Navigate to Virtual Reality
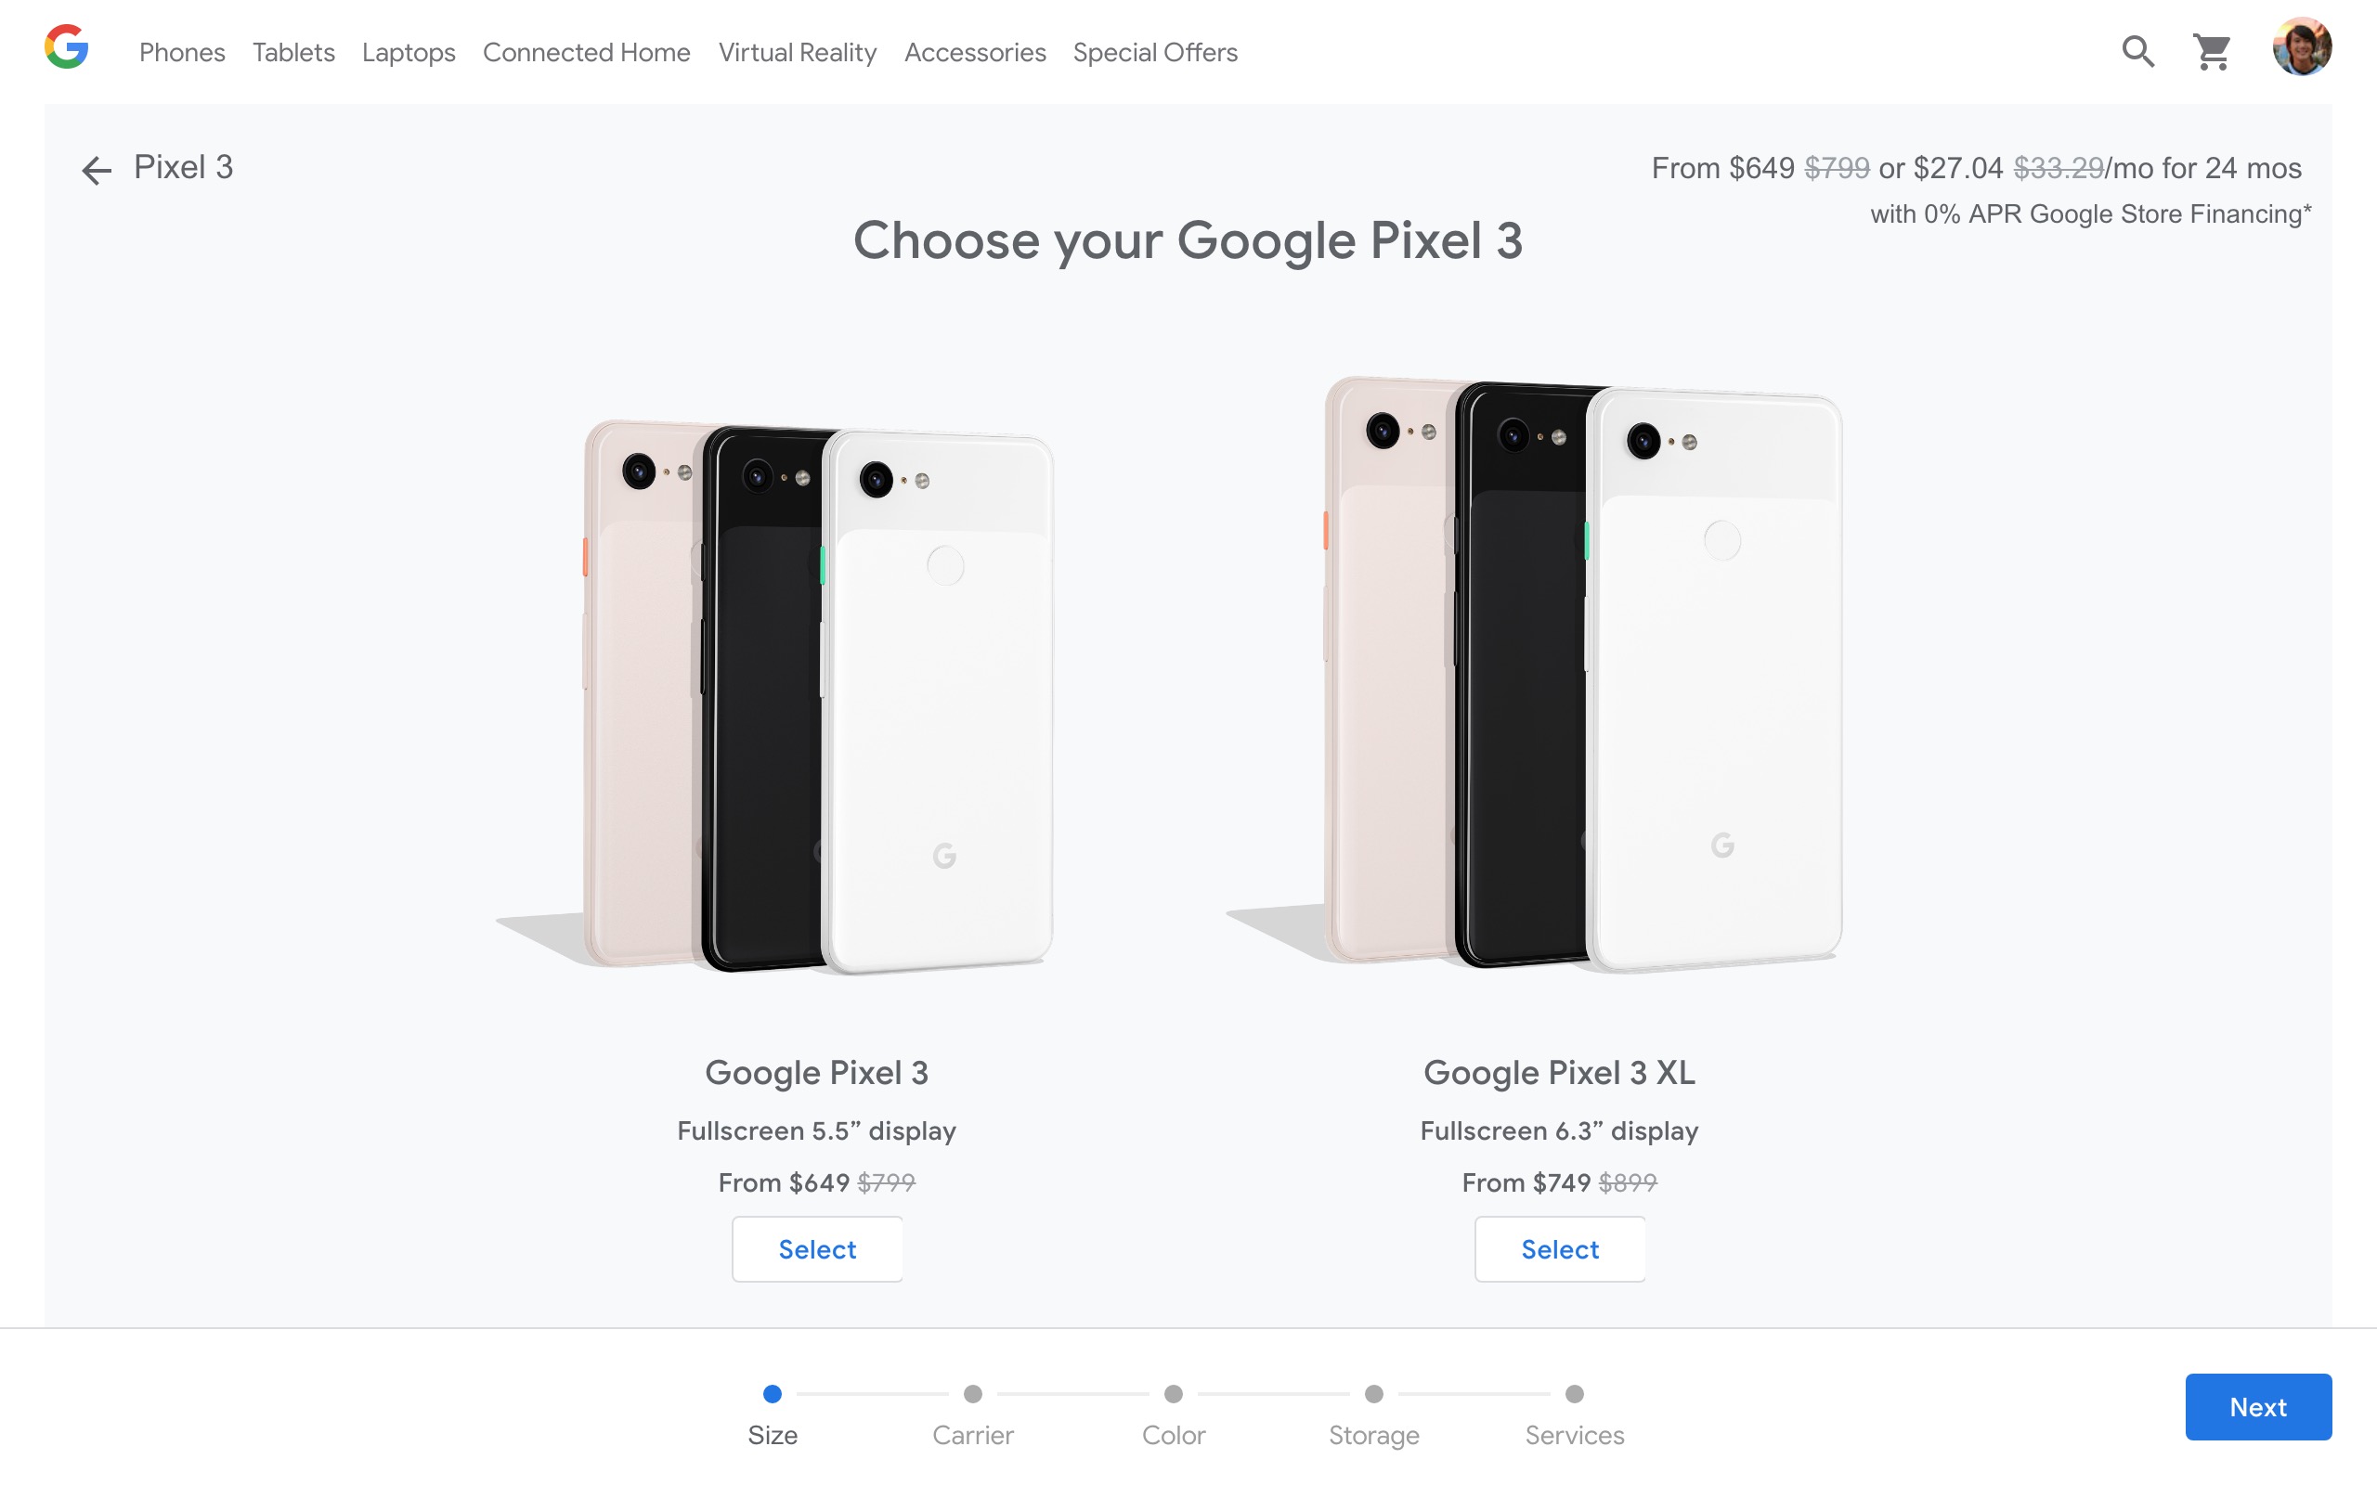2377x1485 pixels. 797,52
